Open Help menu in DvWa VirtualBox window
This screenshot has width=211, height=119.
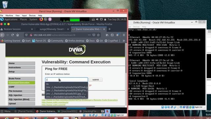(x=144, y=27)
